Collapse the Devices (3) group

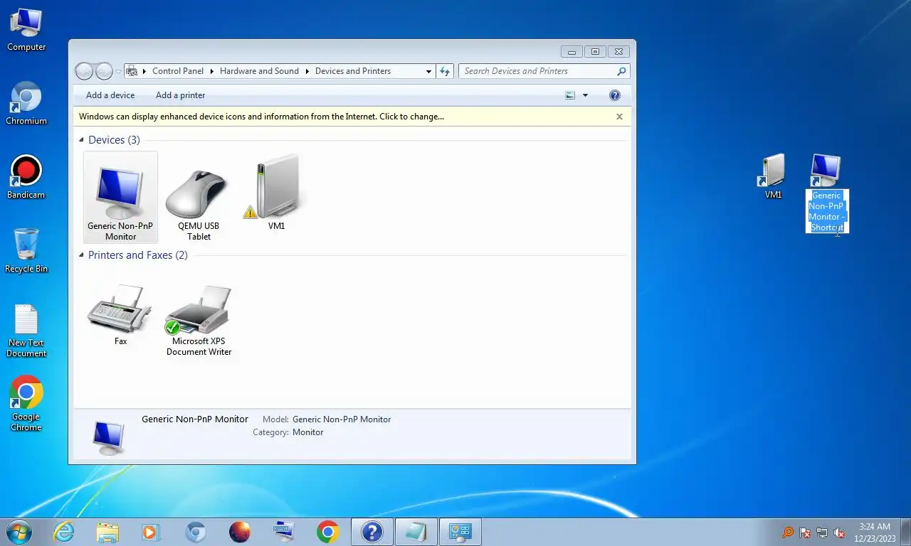[x=81, y=140]
